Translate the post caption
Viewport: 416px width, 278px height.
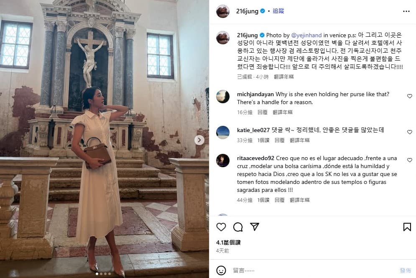tap(283, 77)
